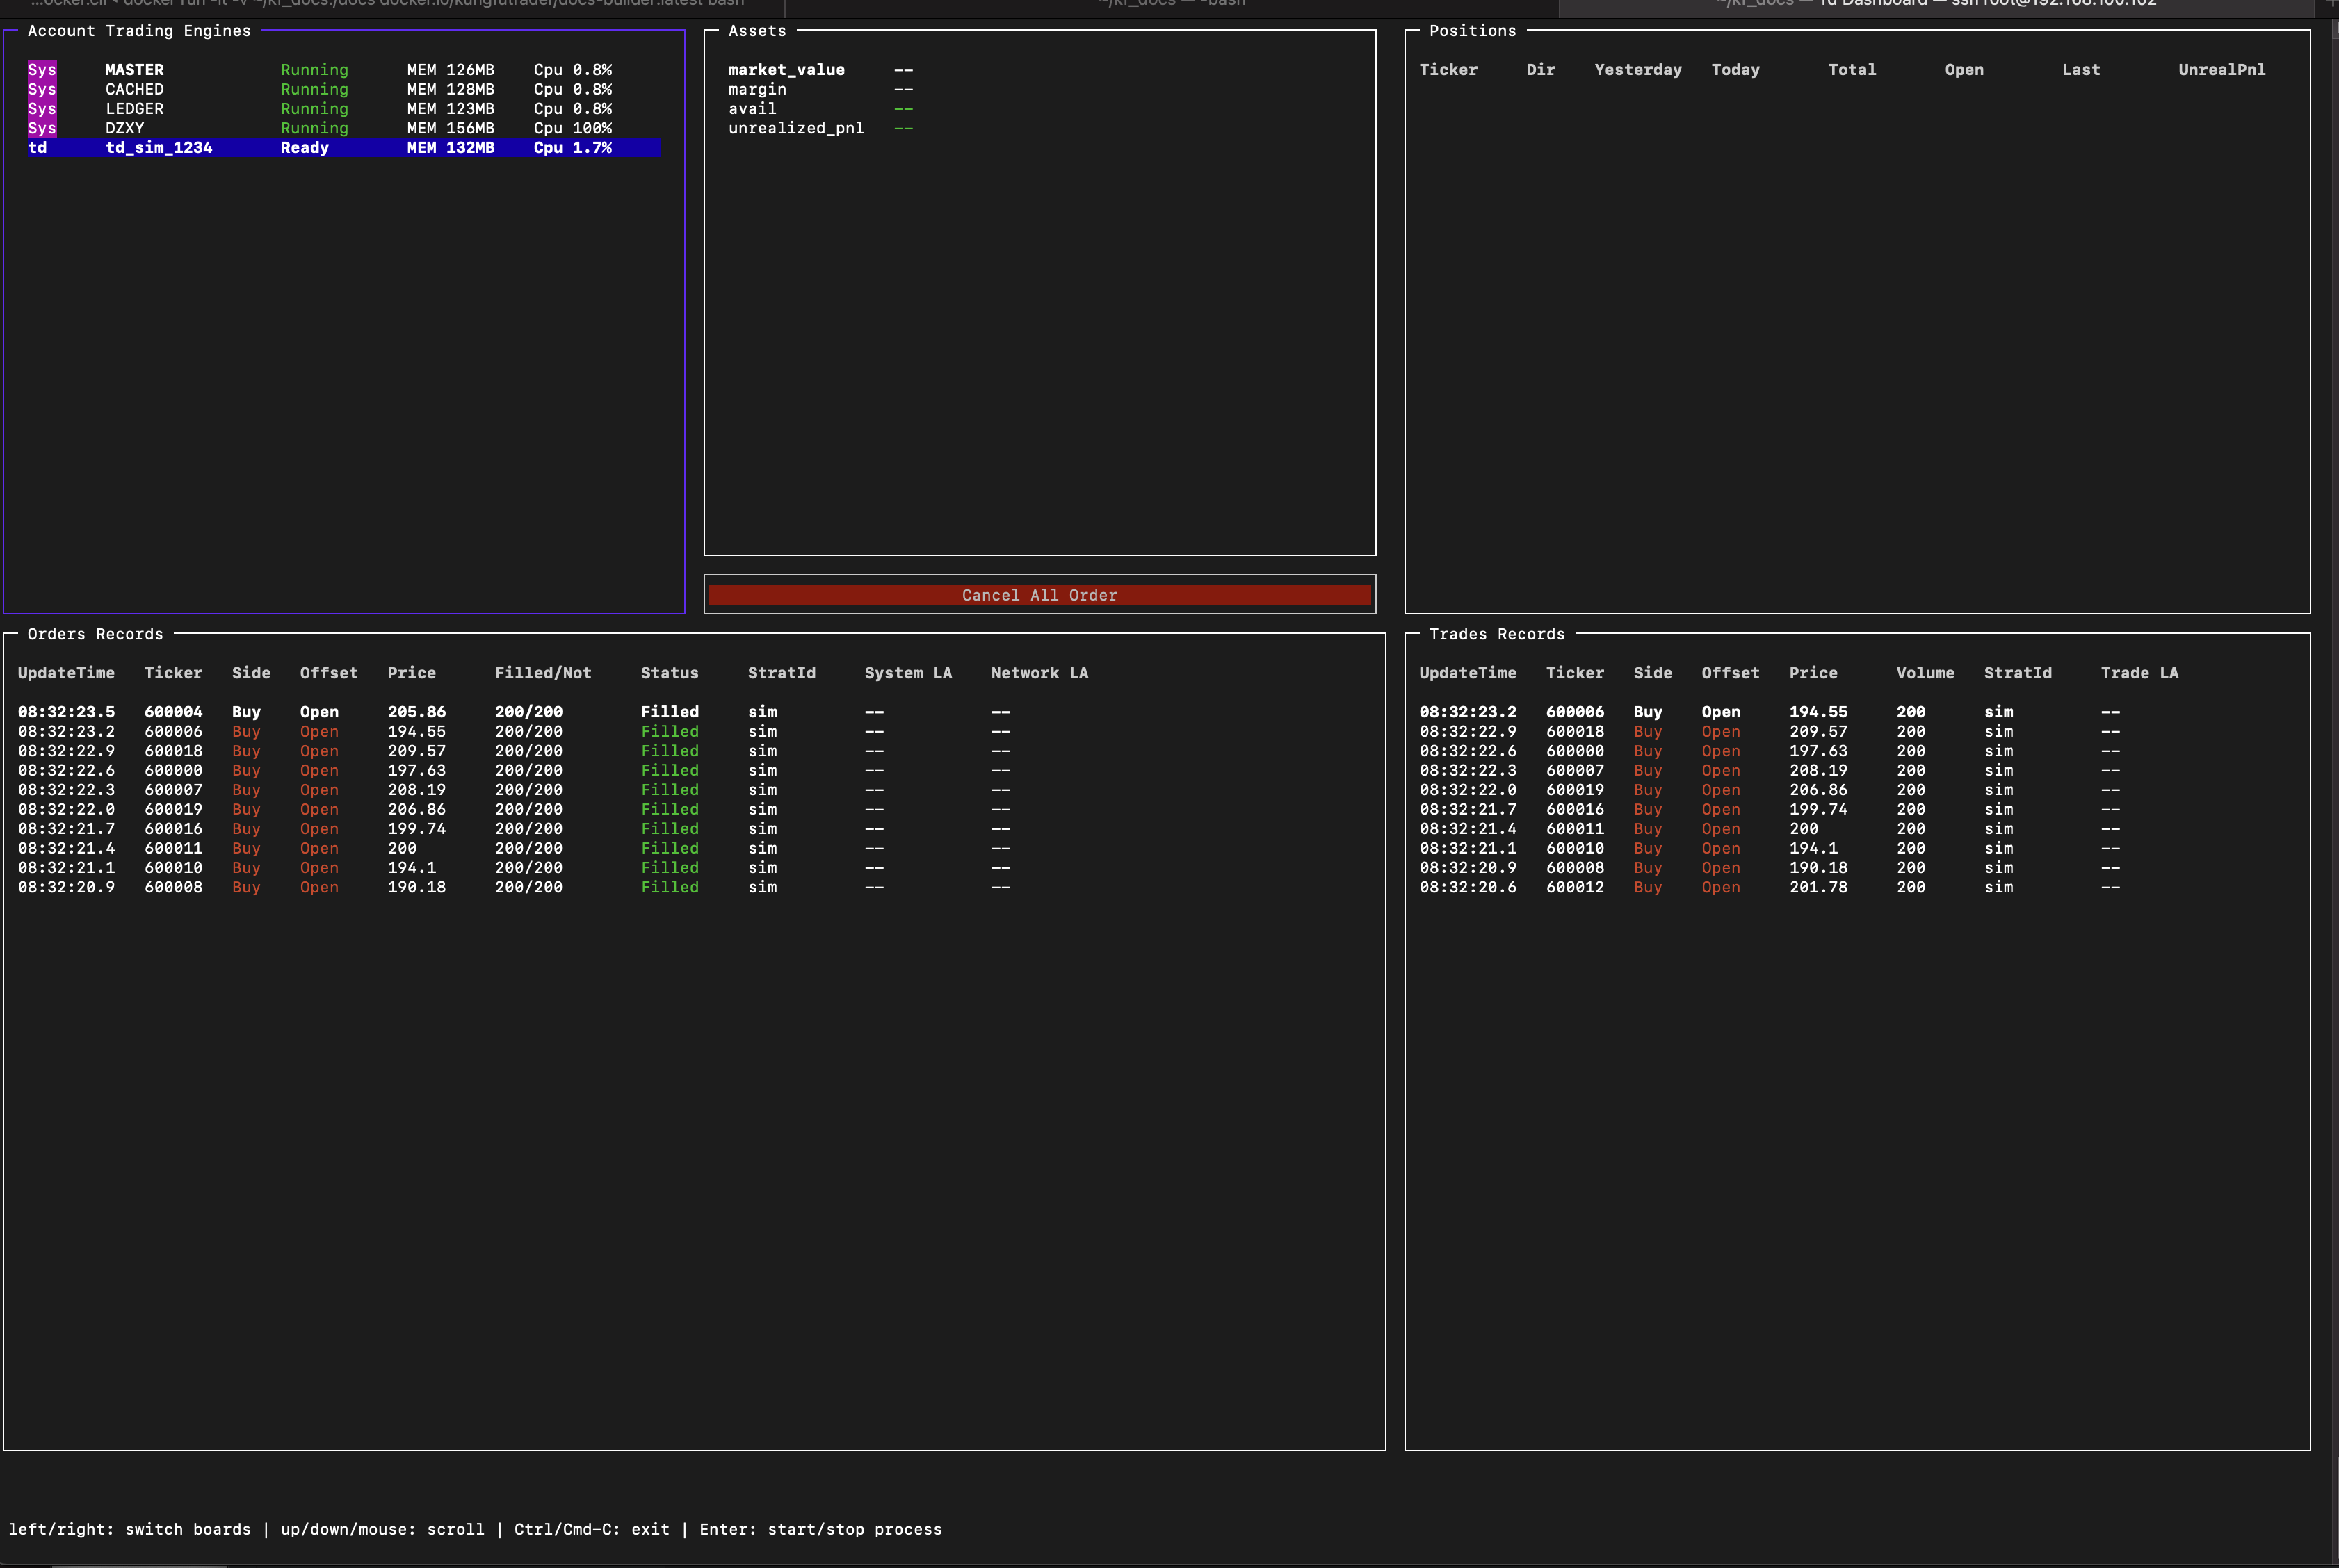Click the 'Ctrl/Cmd-C: exit' footer hint
Viewport: 2339px width, 1568px height.
click(x=591, y=1529)
